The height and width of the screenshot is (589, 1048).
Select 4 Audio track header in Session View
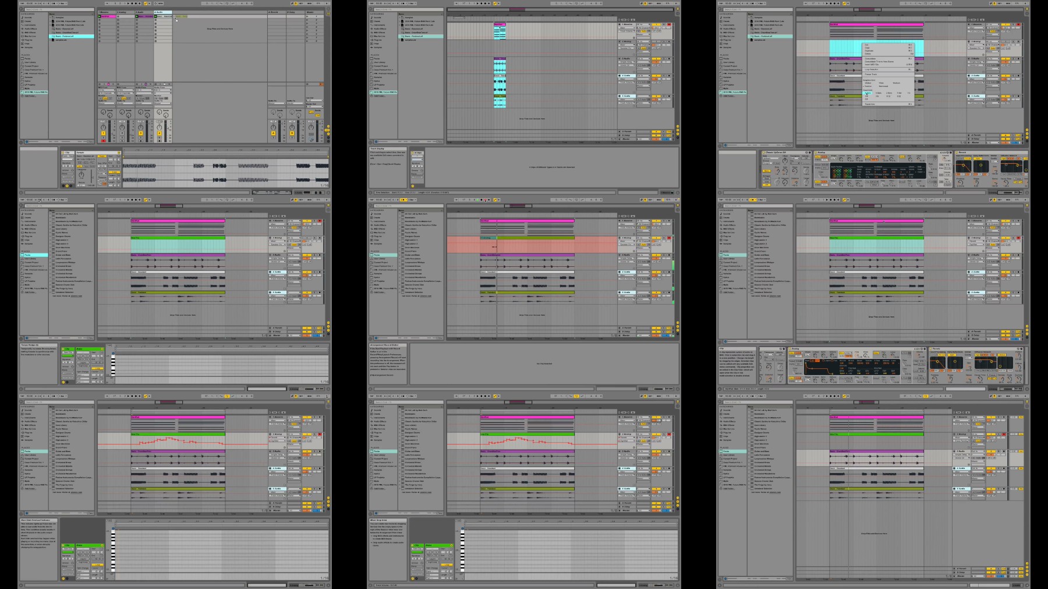[163, 12]
